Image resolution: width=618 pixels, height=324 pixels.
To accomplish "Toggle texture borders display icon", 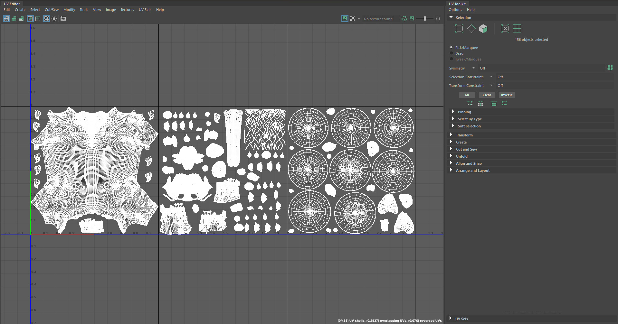I will click(x=30, y=19).
